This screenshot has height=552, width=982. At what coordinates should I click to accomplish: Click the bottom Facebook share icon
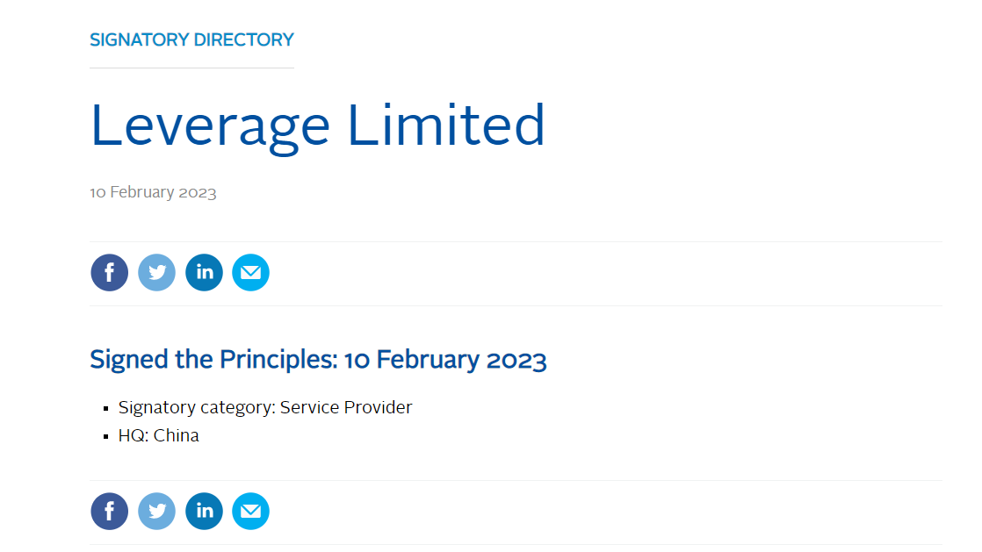click(x=110, y=512)
